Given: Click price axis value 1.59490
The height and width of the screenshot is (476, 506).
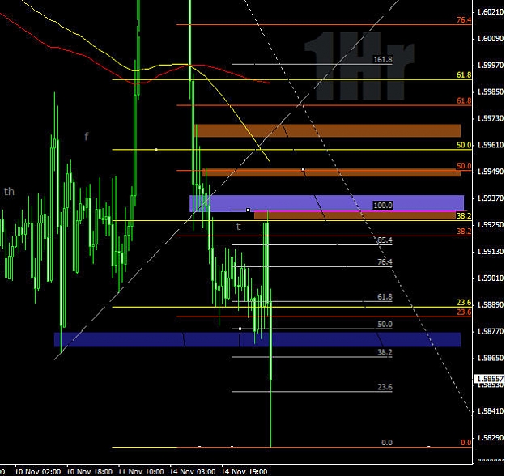Looking at the screenshot, I should coord(490,172).
